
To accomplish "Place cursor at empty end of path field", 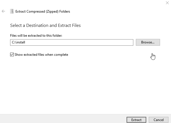I will tap(78, 42).
